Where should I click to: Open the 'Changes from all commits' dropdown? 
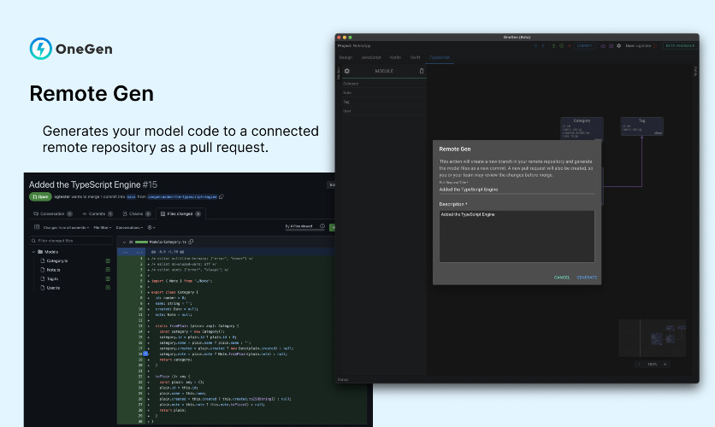click(x=65, y=227)
